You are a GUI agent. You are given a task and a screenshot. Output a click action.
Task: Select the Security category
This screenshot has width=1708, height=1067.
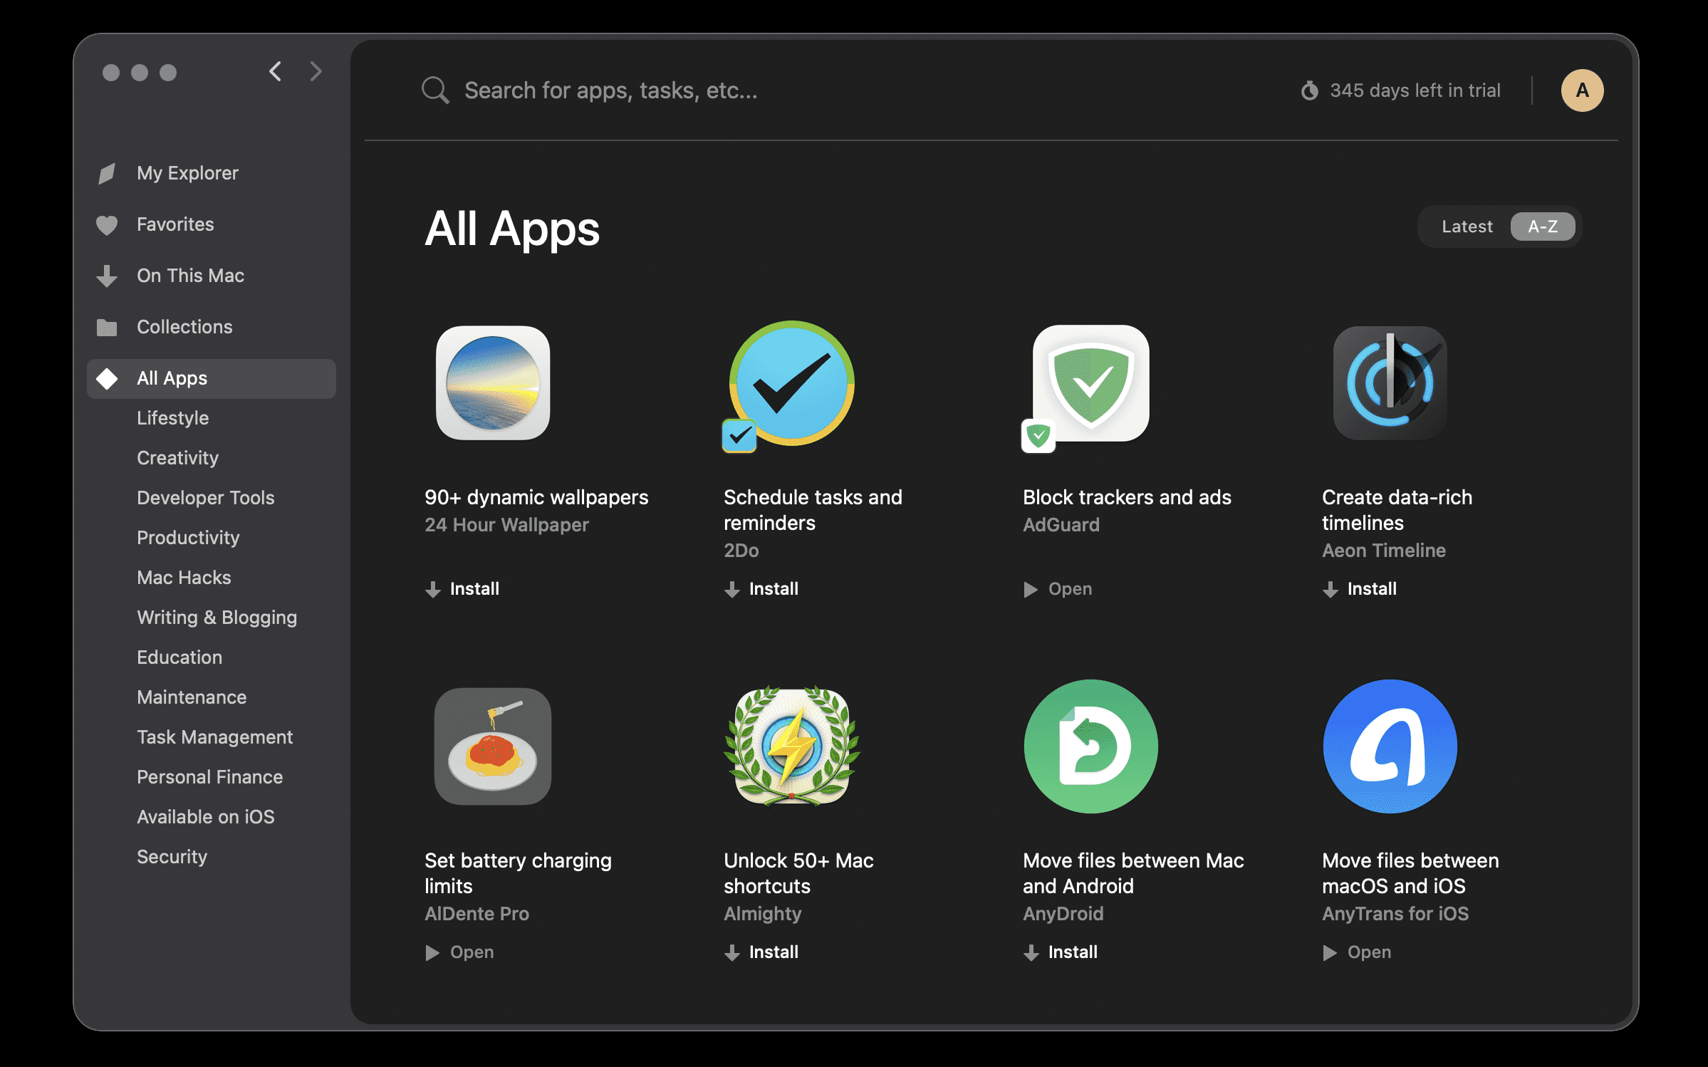pyautogui.click(x=172, y=857)
